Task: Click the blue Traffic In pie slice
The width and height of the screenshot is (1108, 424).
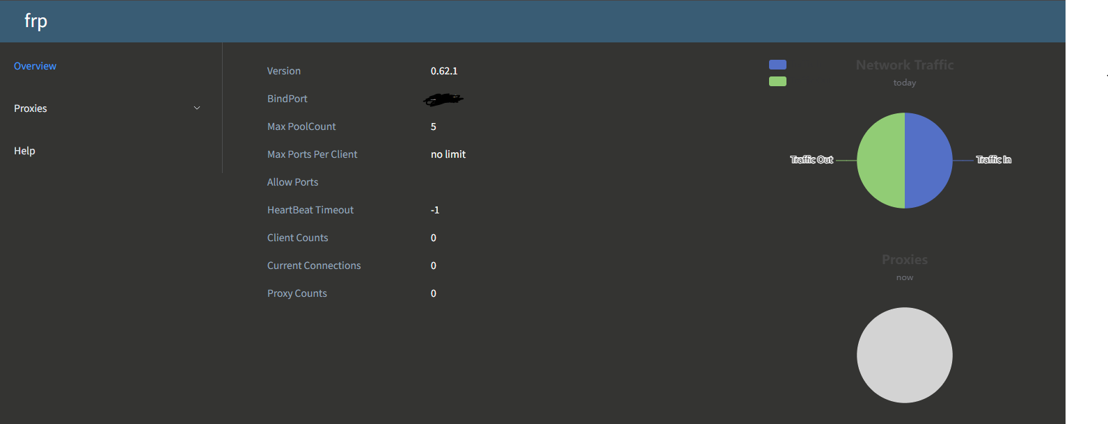Action: click(x=928, y=161)
